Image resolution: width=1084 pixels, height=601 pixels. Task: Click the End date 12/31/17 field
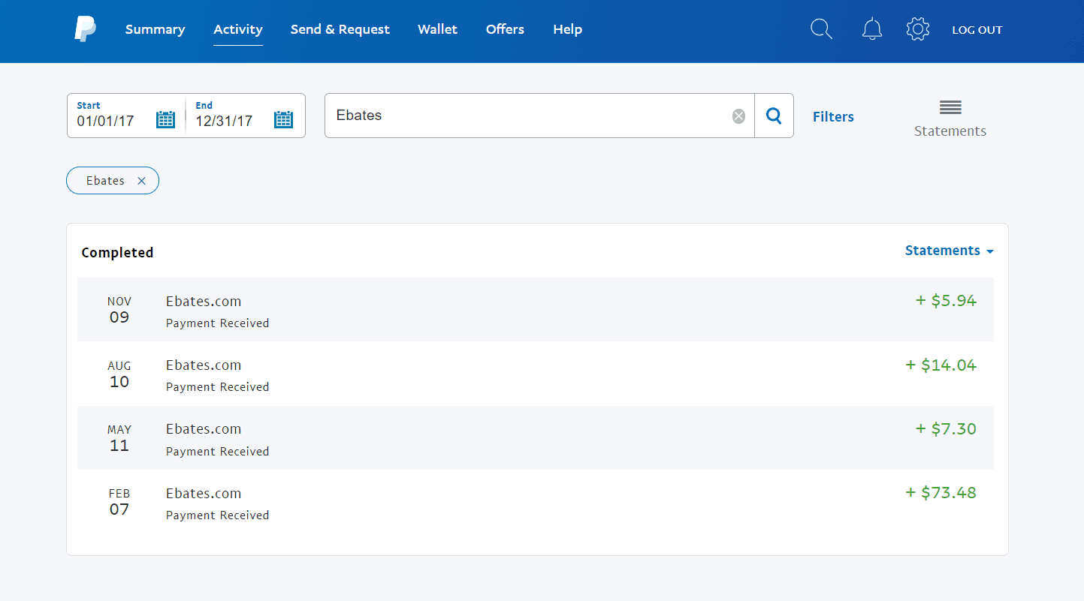245,116
